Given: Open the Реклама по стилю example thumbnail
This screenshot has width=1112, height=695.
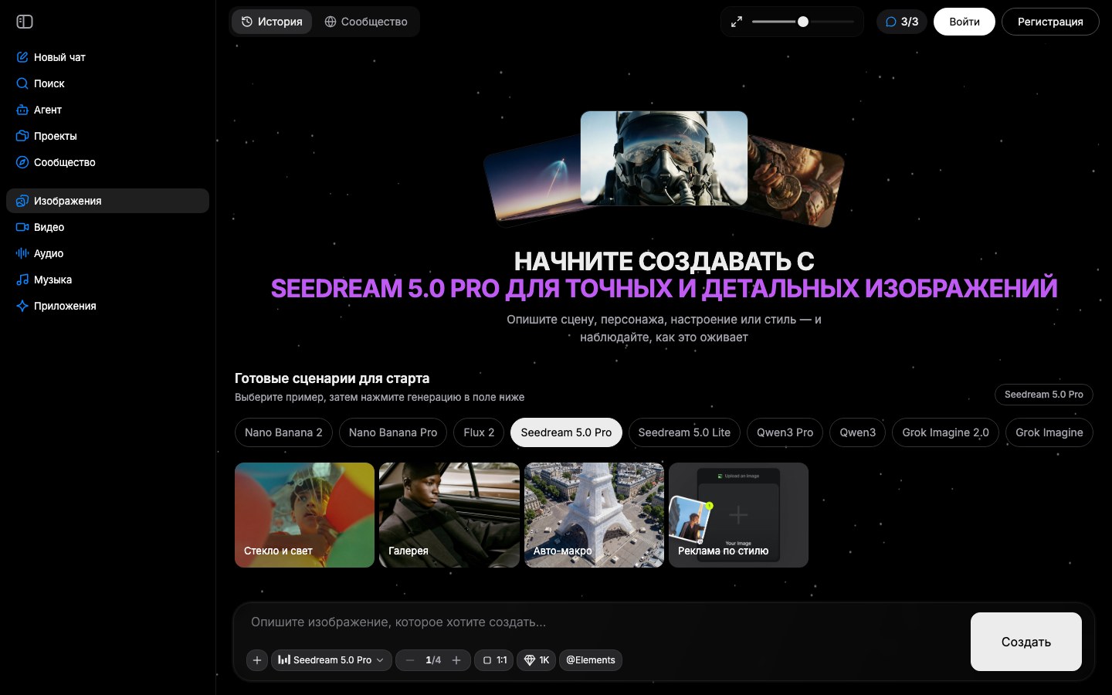Looking at the screenshot, I should tap(738, 515).
